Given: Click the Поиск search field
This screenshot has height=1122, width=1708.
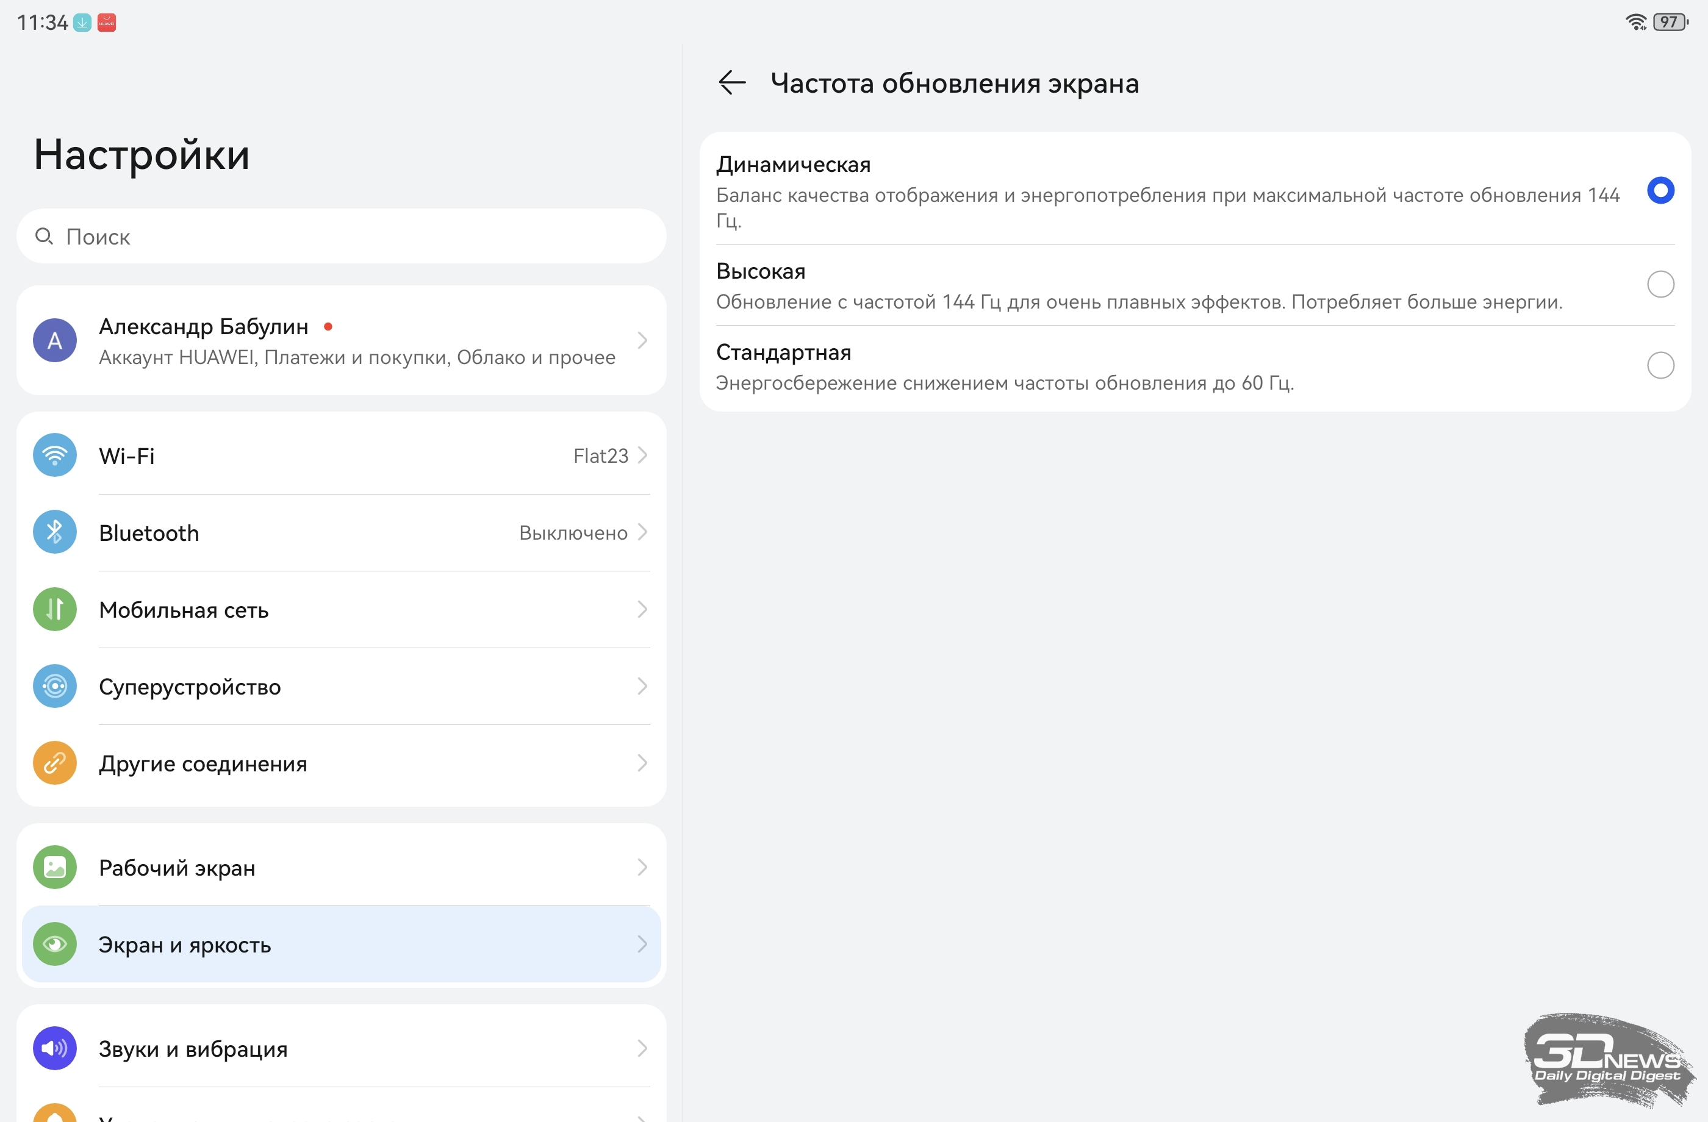Looking at the screenshot, I should coord(341,237).
